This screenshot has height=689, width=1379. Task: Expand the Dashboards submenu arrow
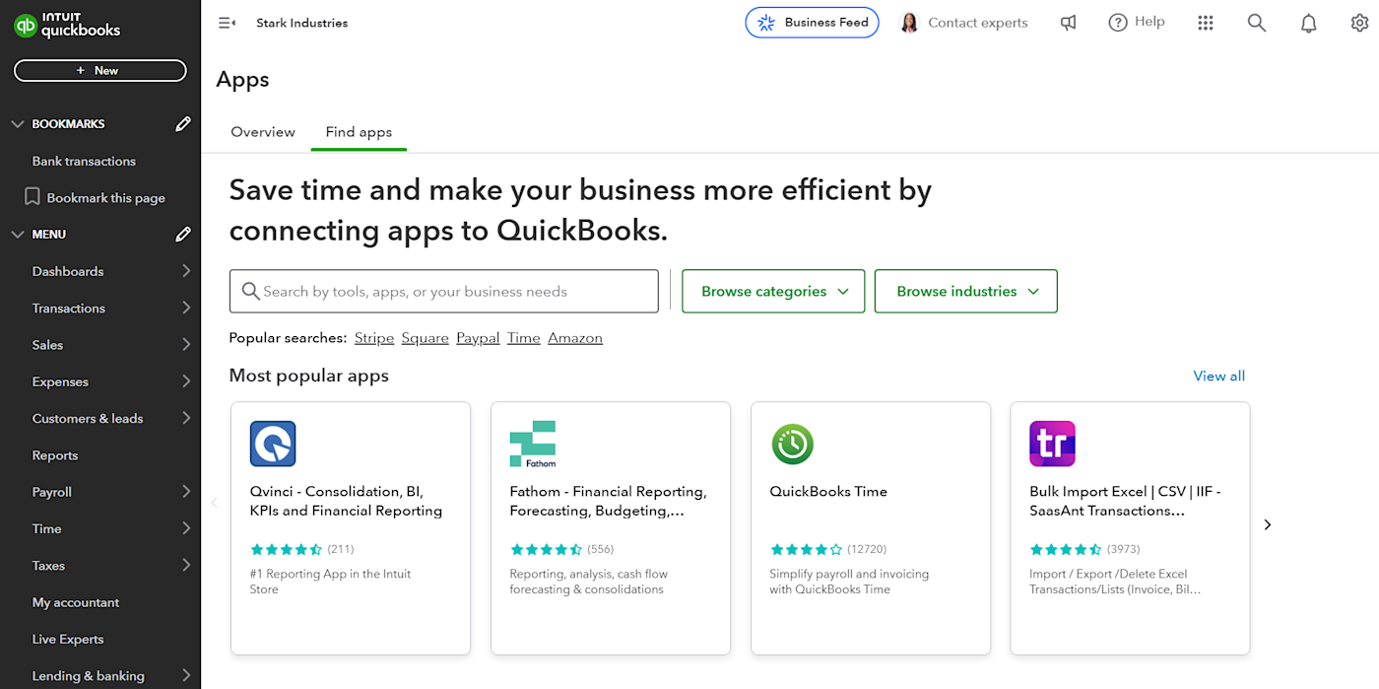point(186,271)
